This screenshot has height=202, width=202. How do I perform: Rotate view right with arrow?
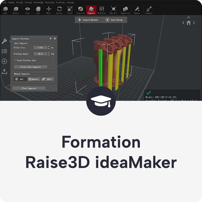pyautogui.click(x=194, y=23)
